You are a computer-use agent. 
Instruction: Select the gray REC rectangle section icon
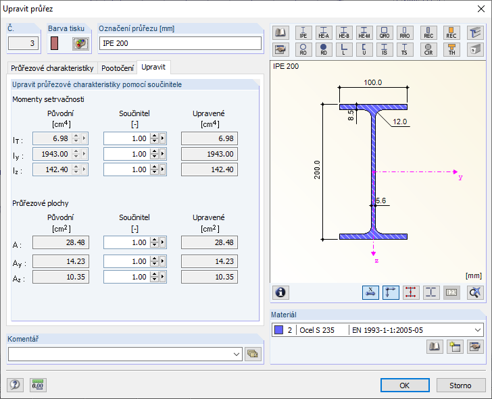(x=428, y=32)
